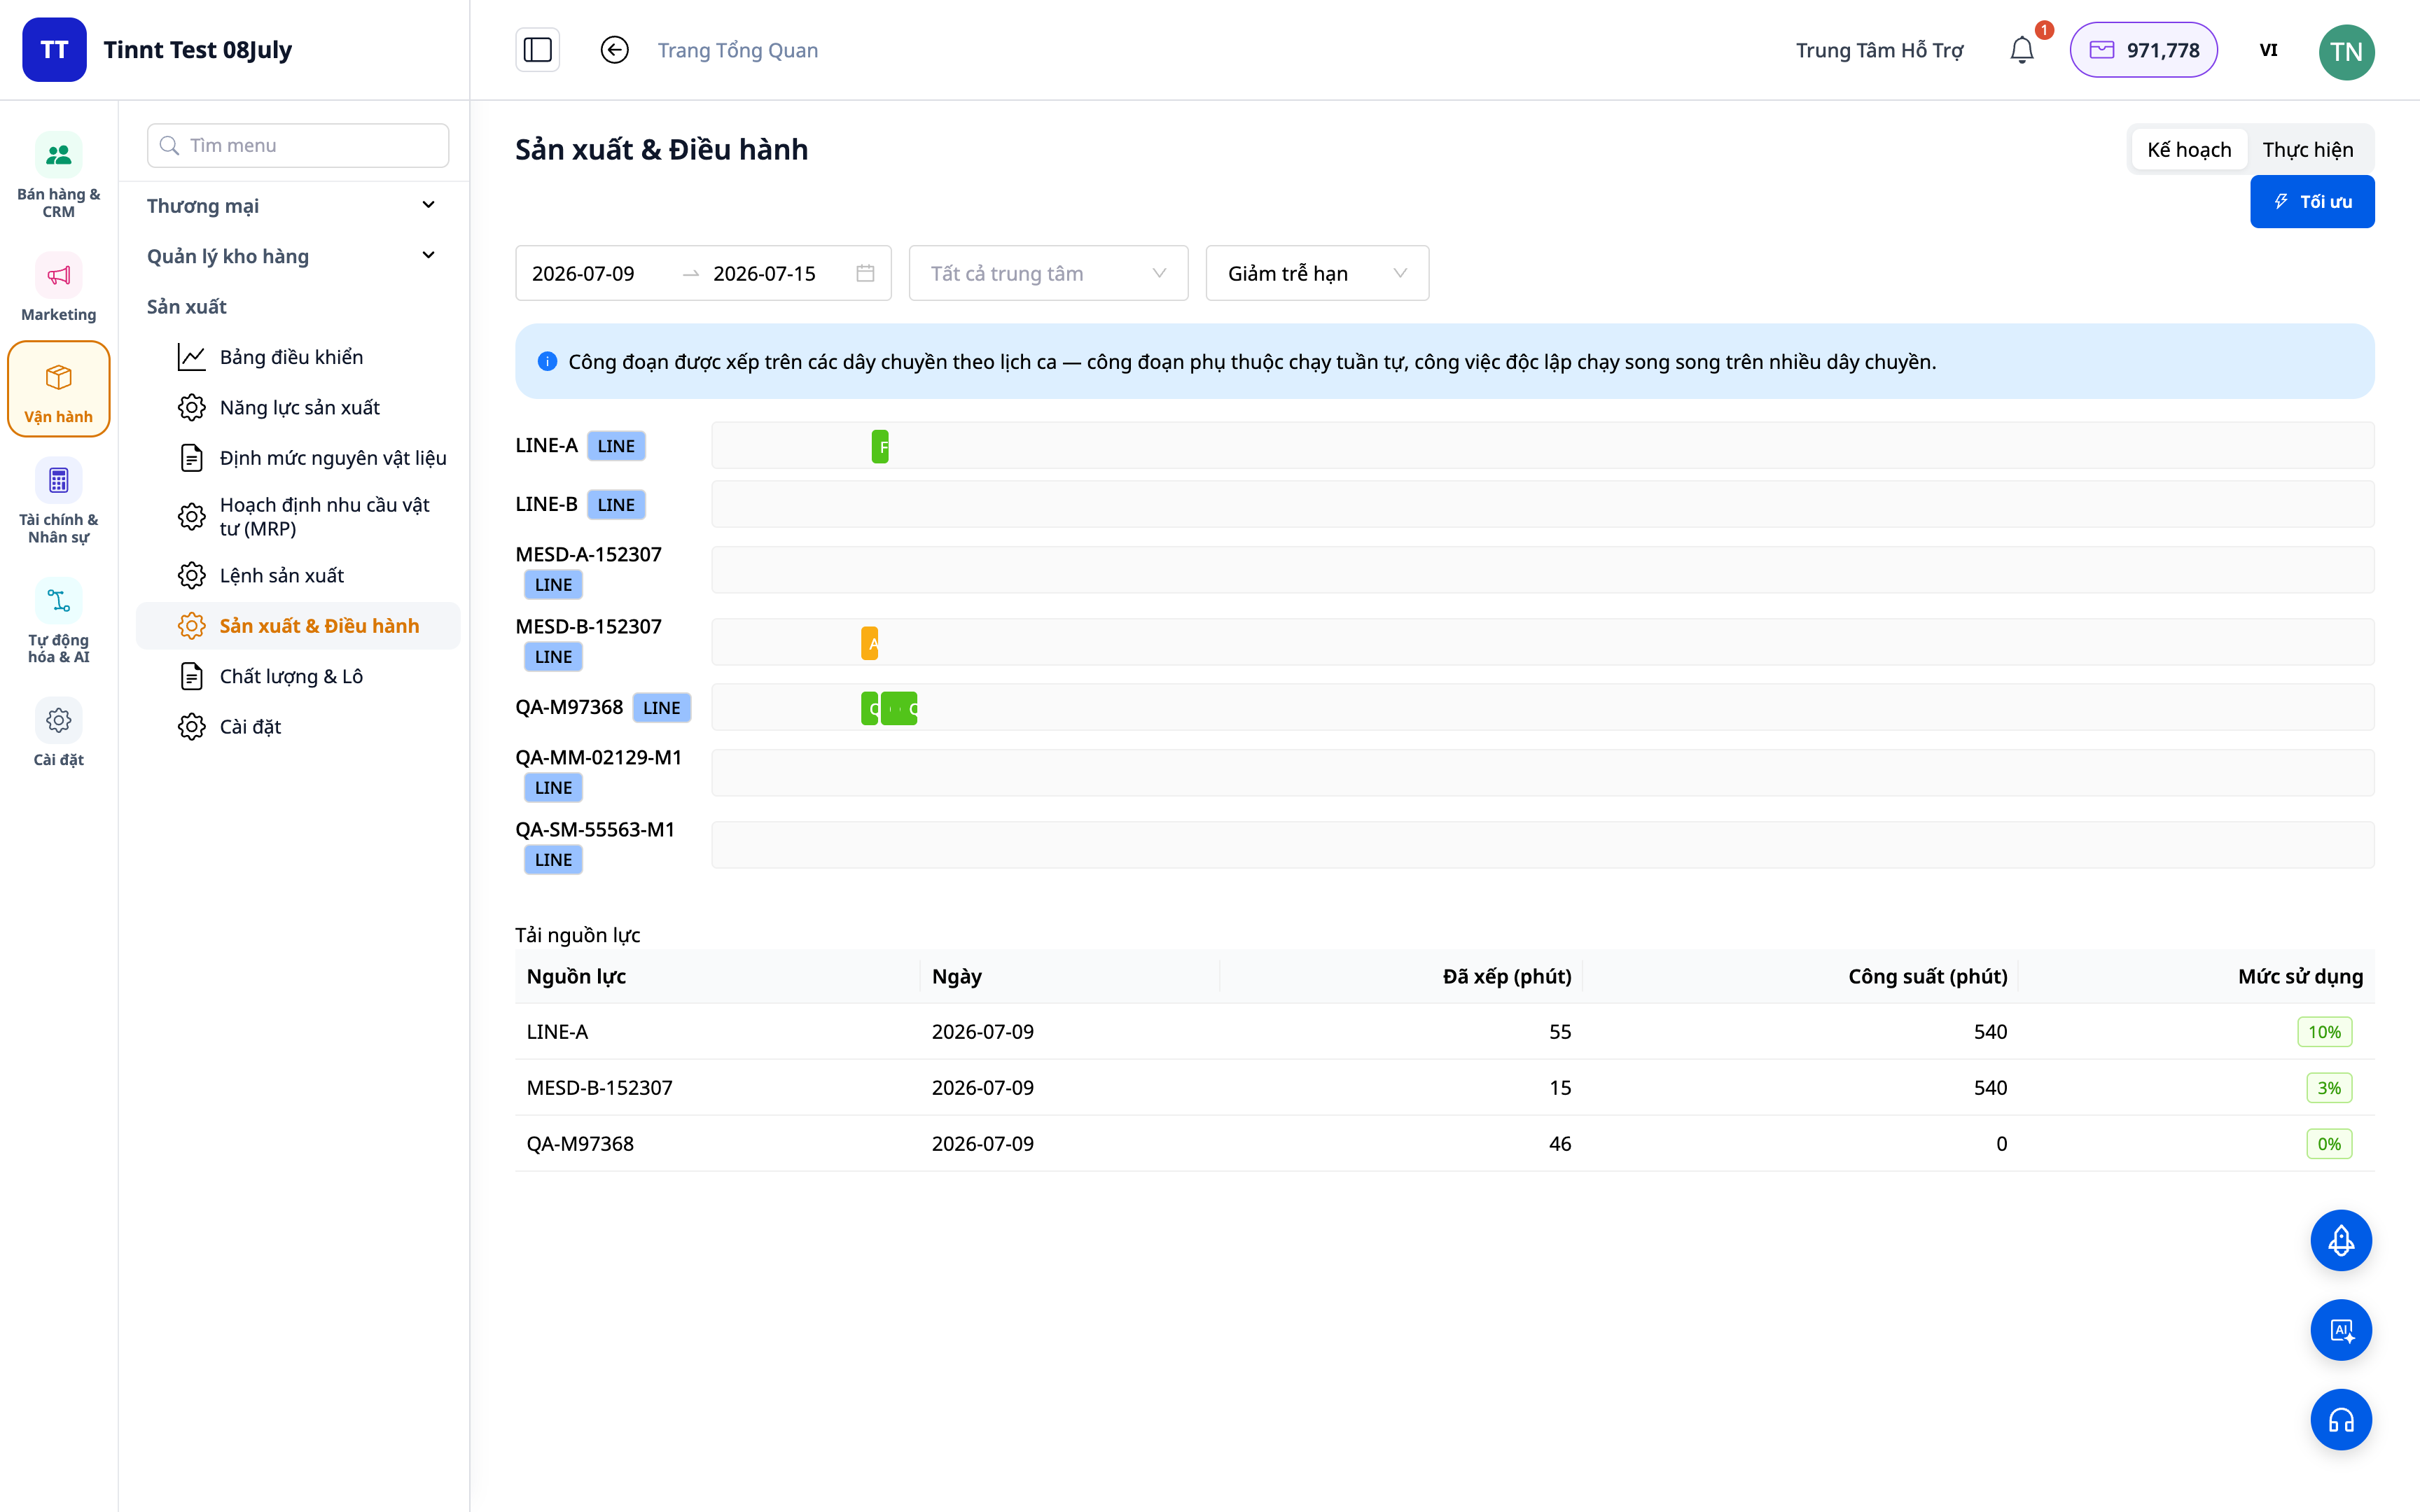Switch language via VI button
The image size is (2420, 1512).
click(x=2268, y=50)
